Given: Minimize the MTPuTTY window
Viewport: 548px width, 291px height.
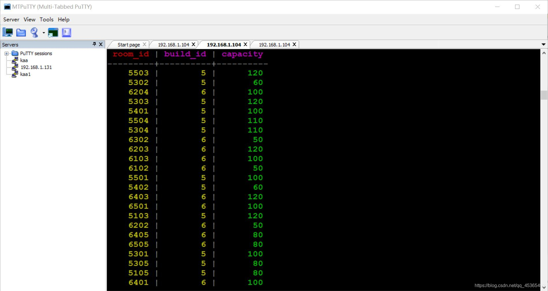Looking at the screenshot, I should (x=497, y=7).
